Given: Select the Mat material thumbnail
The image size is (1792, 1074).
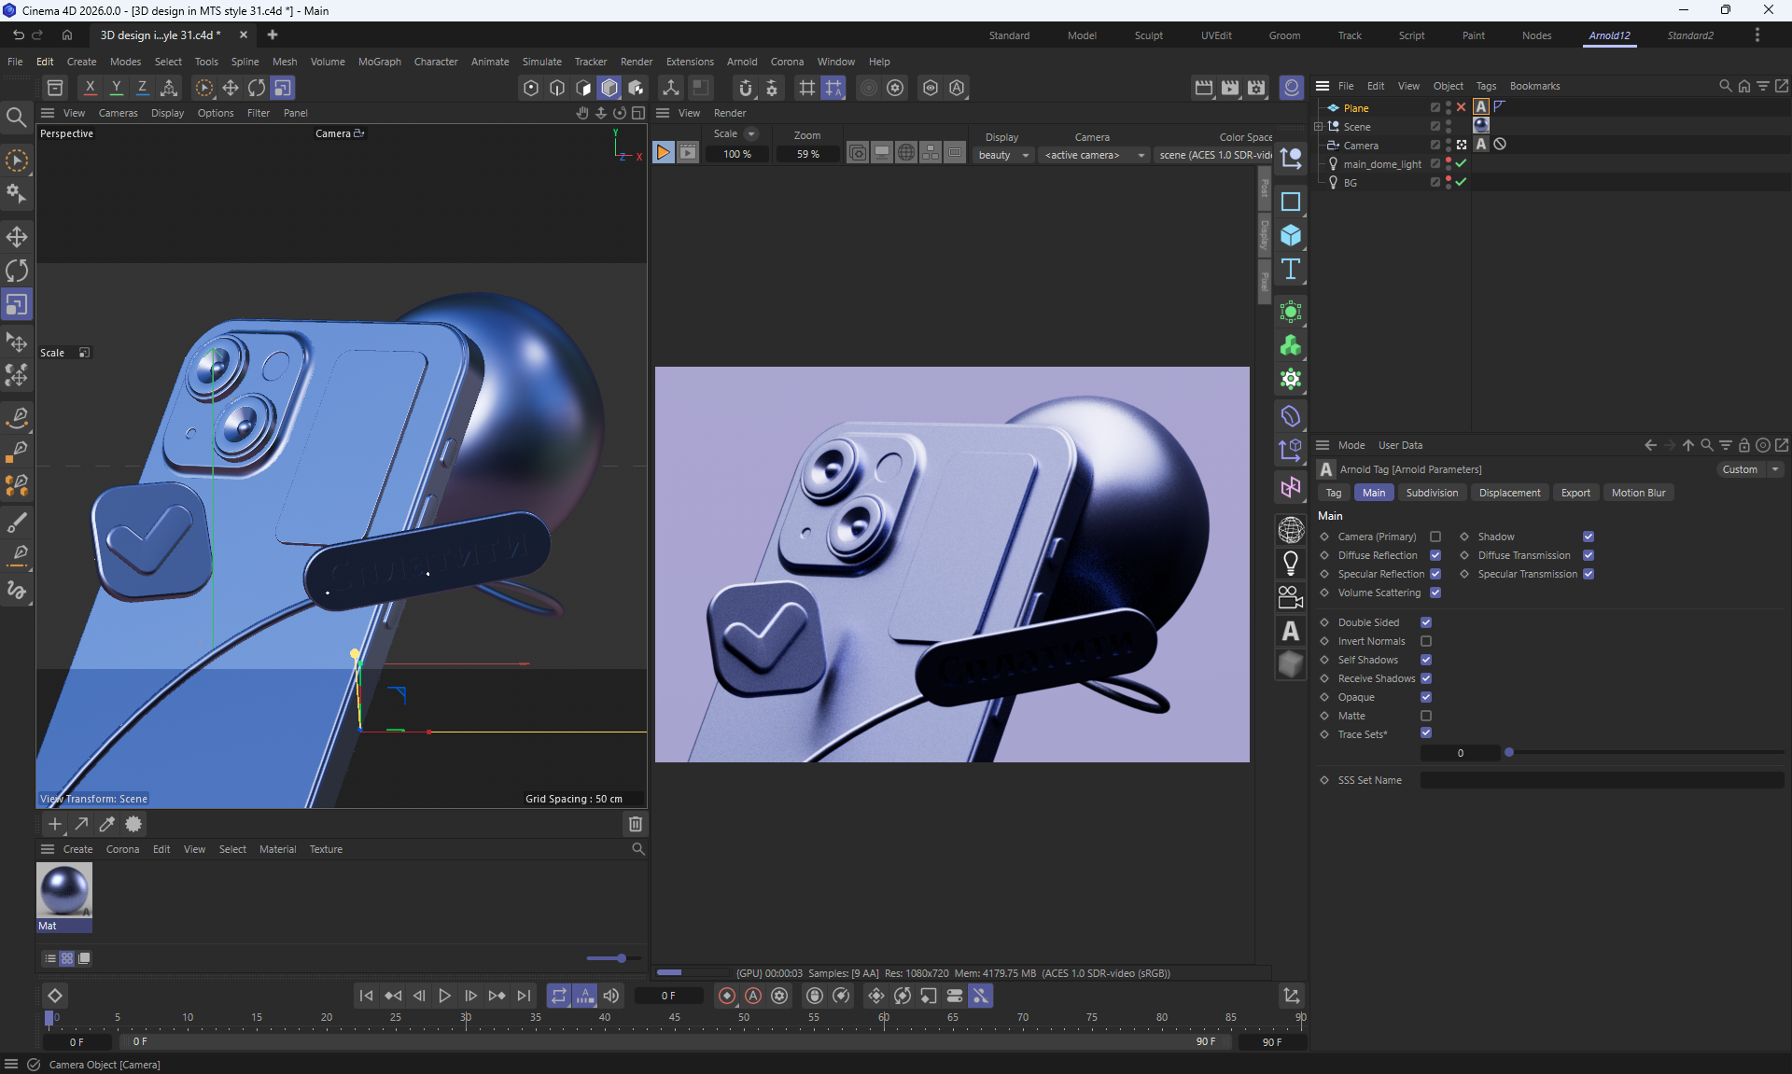Looking at the screenshot, I should (64, 890).
